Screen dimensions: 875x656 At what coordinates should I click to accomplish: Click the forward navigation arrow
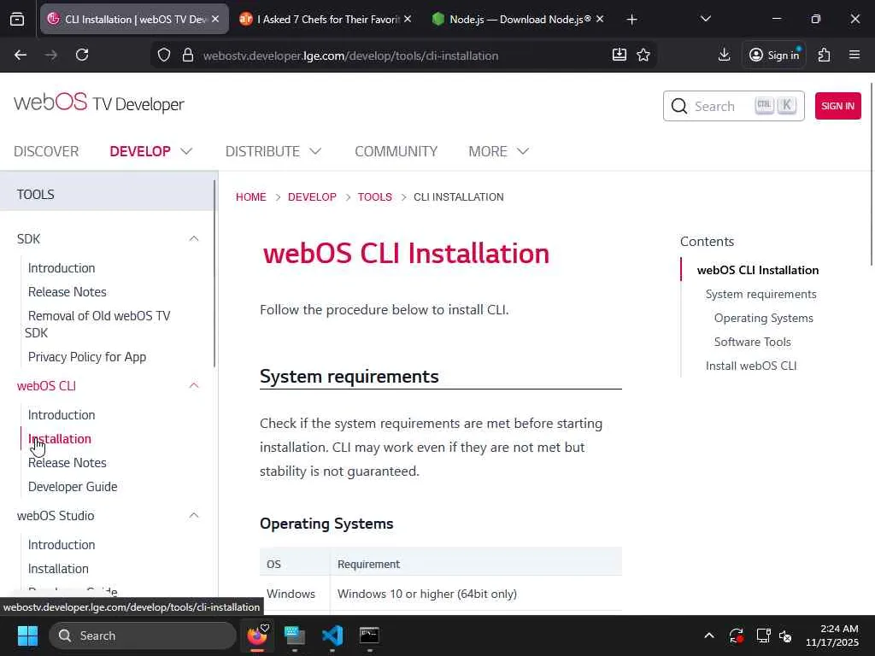click(50, 55)
